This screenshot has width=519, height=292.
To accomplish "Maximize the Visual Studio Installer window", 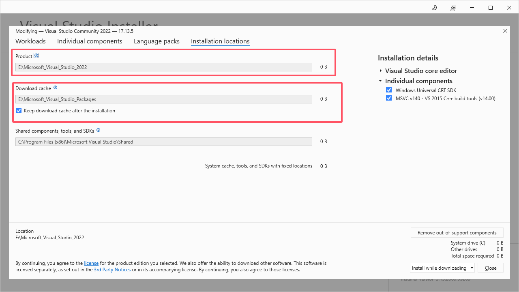I will point(491,8).
